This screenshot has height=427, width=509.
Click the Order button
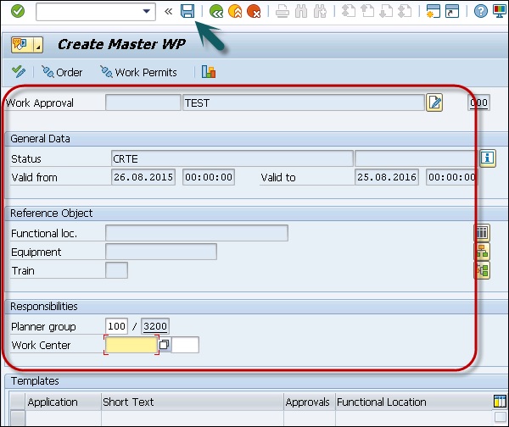[x=62, y=72]
